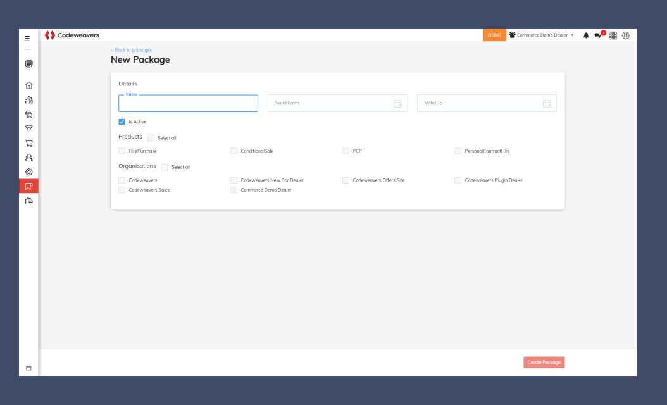Open the Valid From calendar picker icon
The width and height of the screenshot is (667, 405).
click(398, 103)
